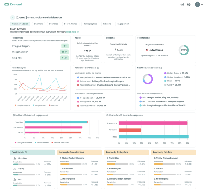Click the Morgan Wallen 89.47 badge
Viewport: 206px width, 195px height.
click(64, 52)
